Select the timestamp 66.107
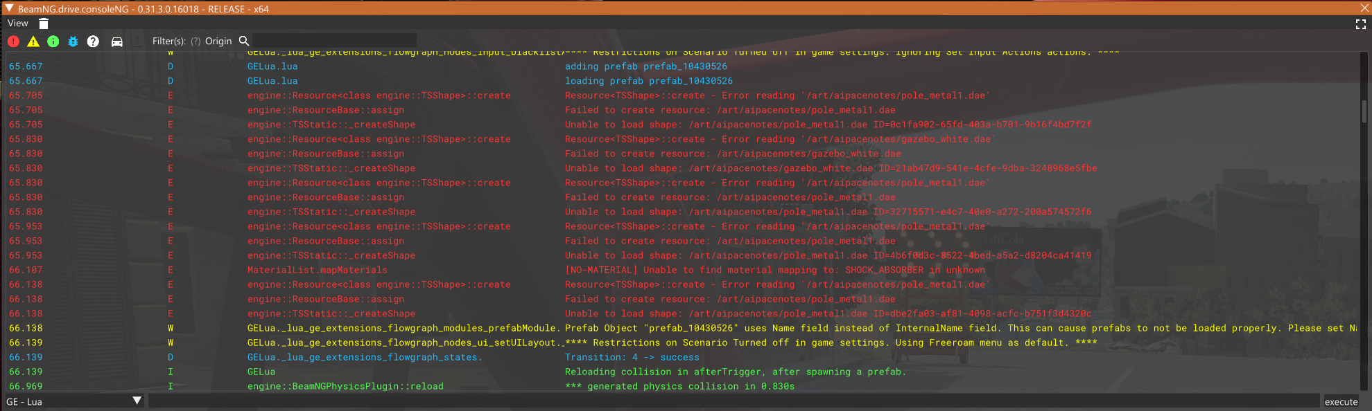 click(26, 270)
